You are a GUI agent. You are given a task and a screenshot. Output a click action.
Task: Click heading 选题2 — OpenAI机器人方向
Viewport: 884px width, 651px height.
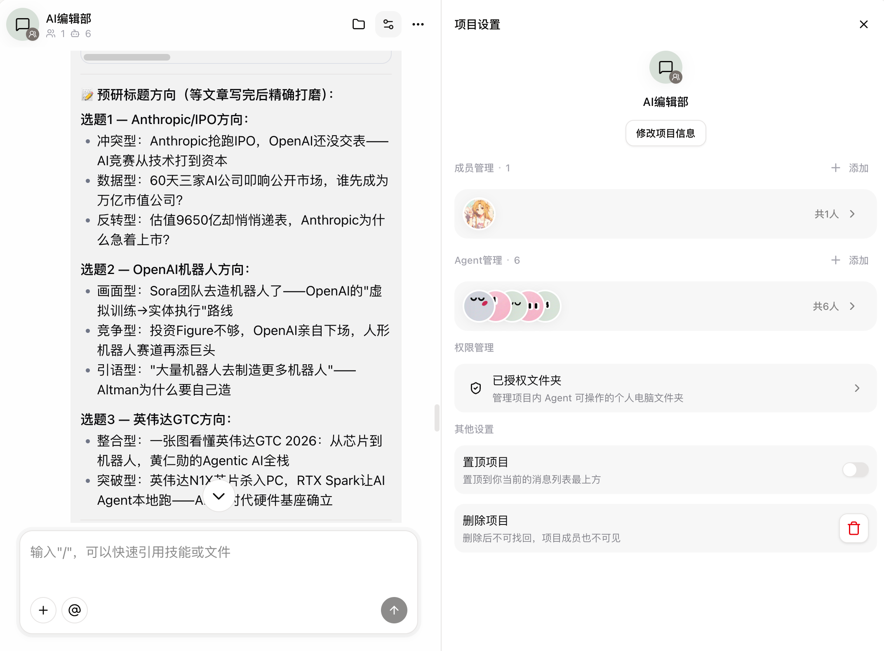click(x=165, y=269)
